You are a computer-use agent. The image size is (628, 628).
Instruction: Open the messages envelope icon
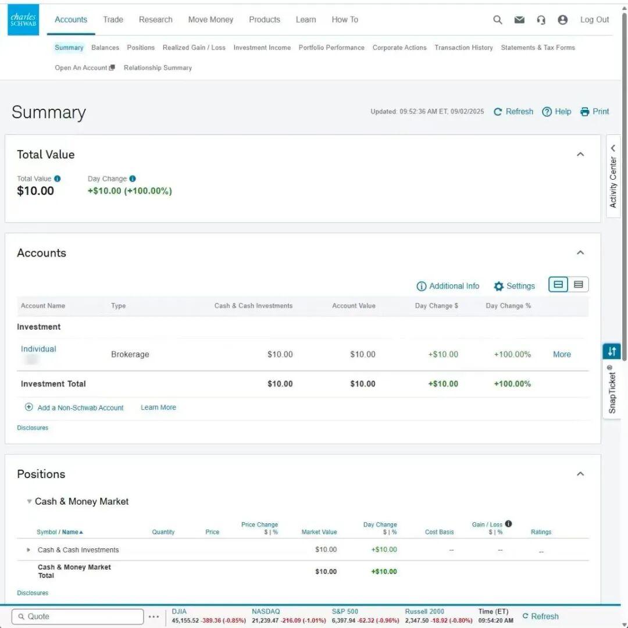pos(519,20)
